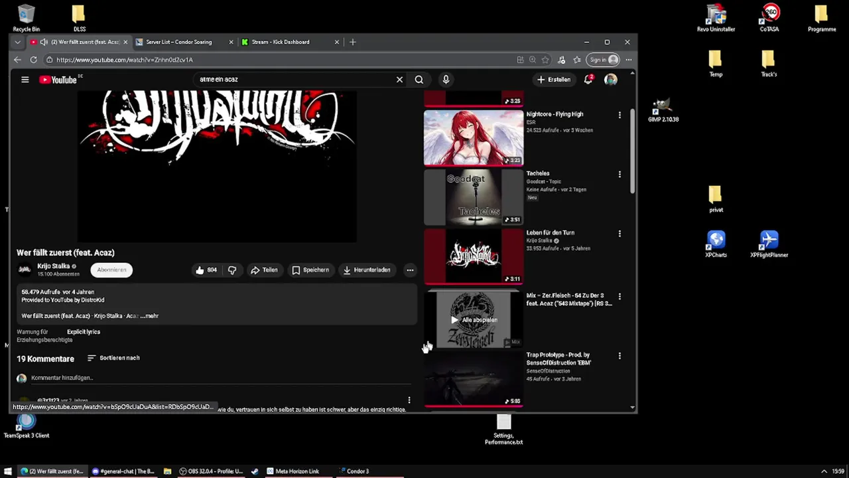The width and height of the screenshot is (849, 478).
Task: Open the Track's folder
Action: (x=769, y=64)
